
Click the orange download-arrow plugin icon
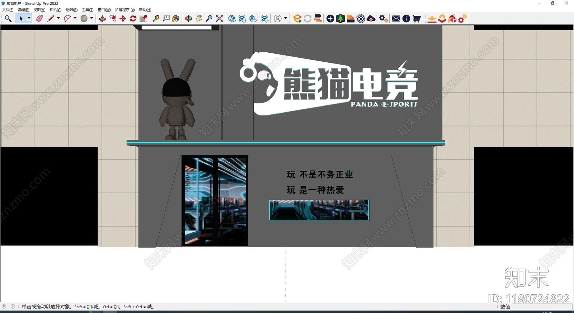pos(432,18)
